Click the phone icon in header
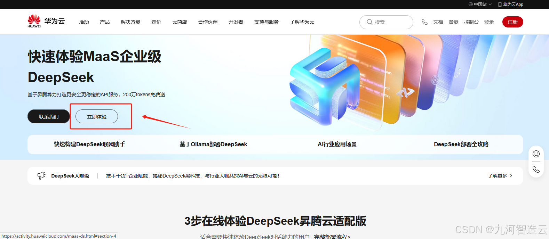Viewport: 549px width, 239px height. click(424, 22)
